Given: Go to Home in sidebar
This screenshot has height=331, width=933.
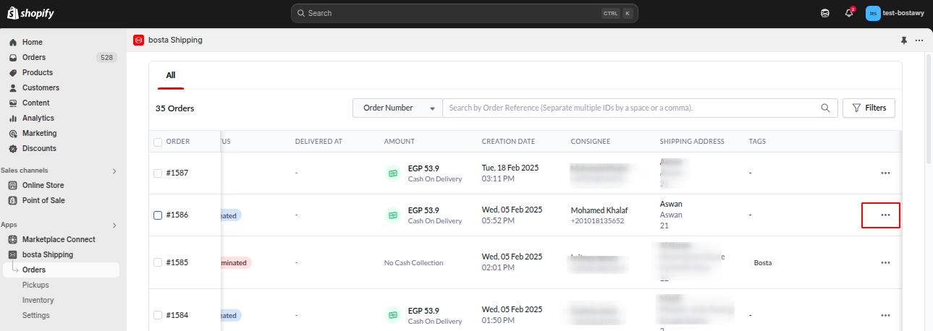Looking at the screenshot, I should click(x=32, y=42).
